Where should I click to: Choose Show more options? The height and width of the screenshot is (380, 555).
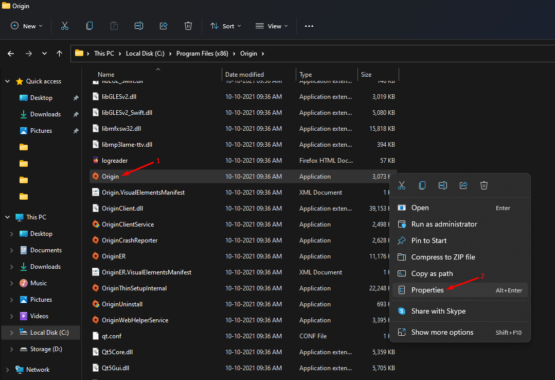[460, 332]
